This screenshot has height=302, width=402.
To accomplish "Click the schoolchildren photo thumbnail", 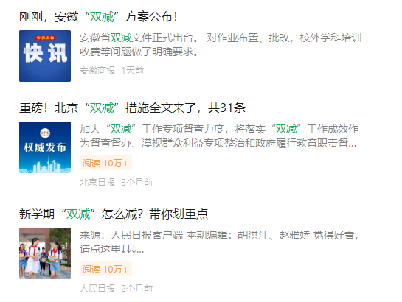I will click(45, 253).
